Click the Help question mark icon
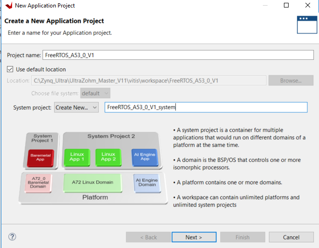Image resolution: width=319 pixels, height=248 pixels. coord(13,237)
